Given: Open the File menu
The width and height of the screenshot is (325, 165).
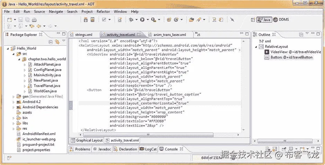Looking at the screenshot, I should tap(7, 12).
